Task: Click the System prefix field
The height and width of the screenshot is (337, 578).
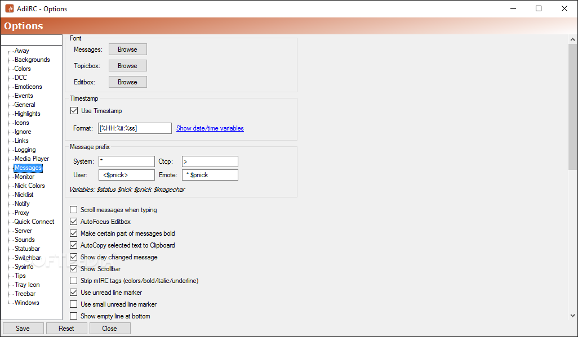Action: tap(126, 161)
